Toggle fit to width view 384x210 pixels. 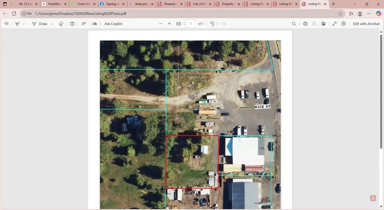click(179, 24)
